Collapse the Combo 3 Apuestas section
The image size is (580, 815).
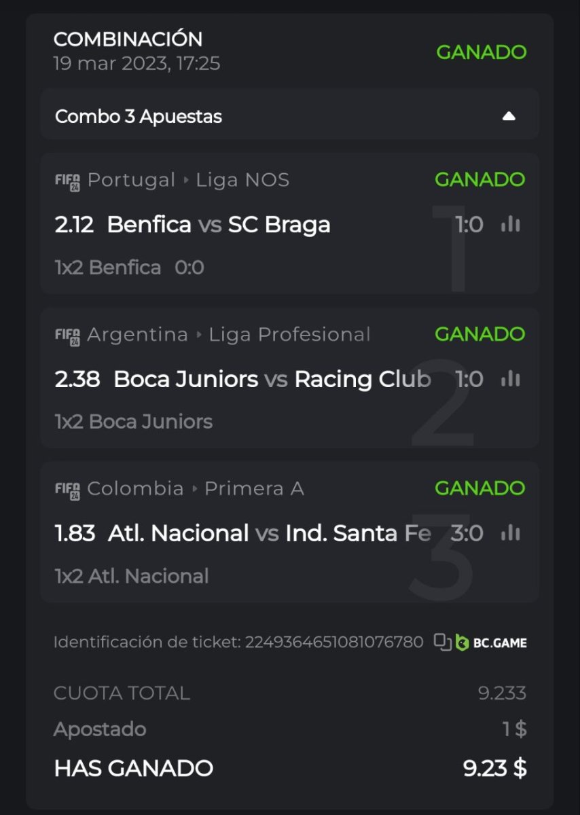[509, 117]
